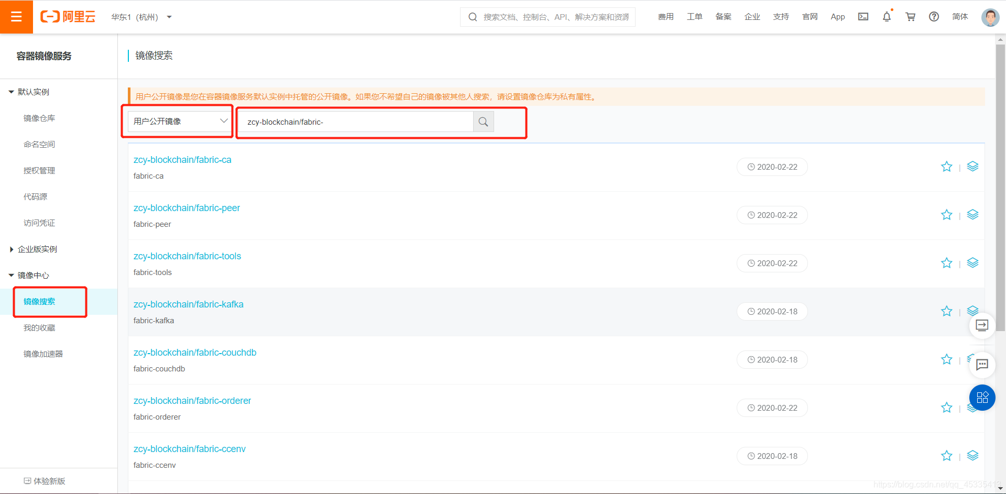Click 支持 in top navigation
The width and height of the screenshot is (1006, 494).
[781, 17]
